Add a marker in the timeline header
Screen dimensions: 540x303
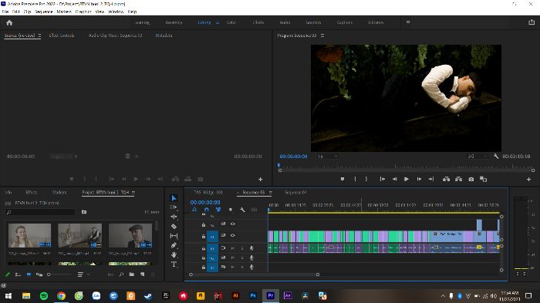coord(231,210)
